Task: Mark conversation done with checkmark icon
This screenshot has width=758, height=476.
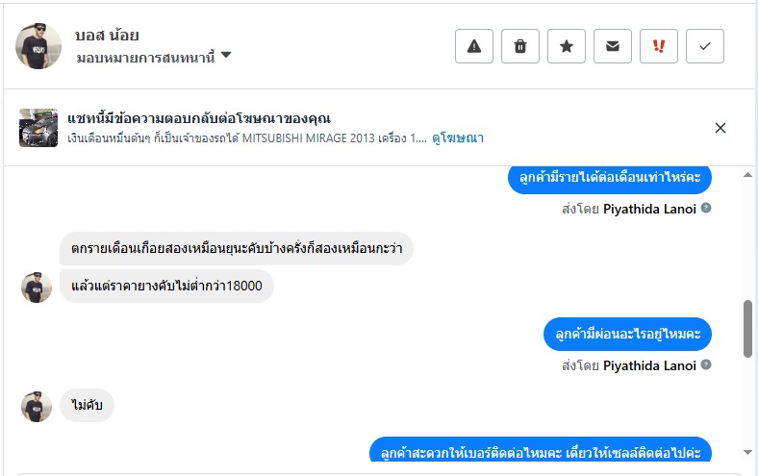Action: (705, 46)
